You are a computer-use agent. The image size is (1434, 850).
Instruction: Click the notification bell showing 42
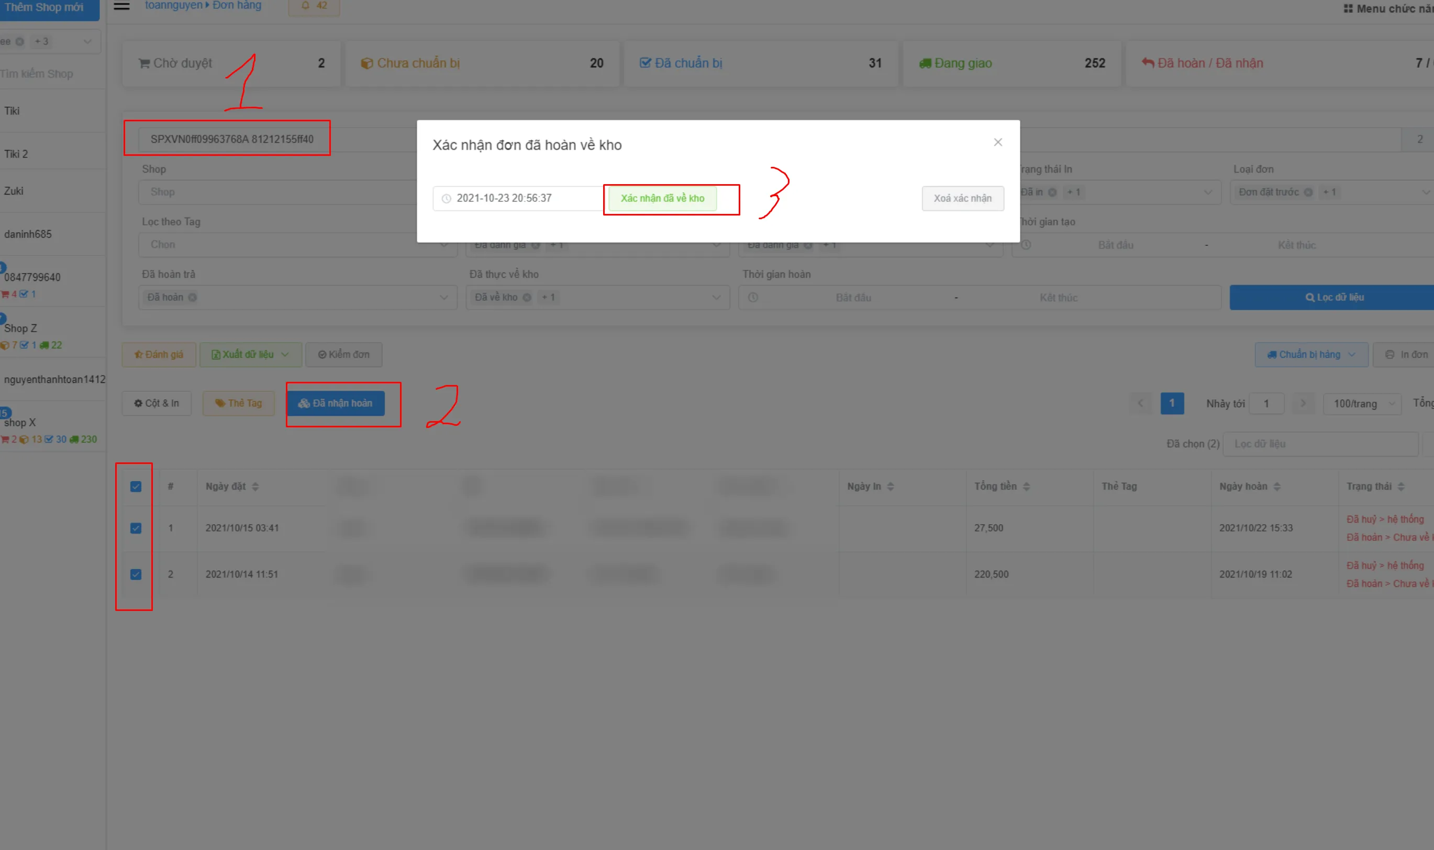[x=314, y=6]
